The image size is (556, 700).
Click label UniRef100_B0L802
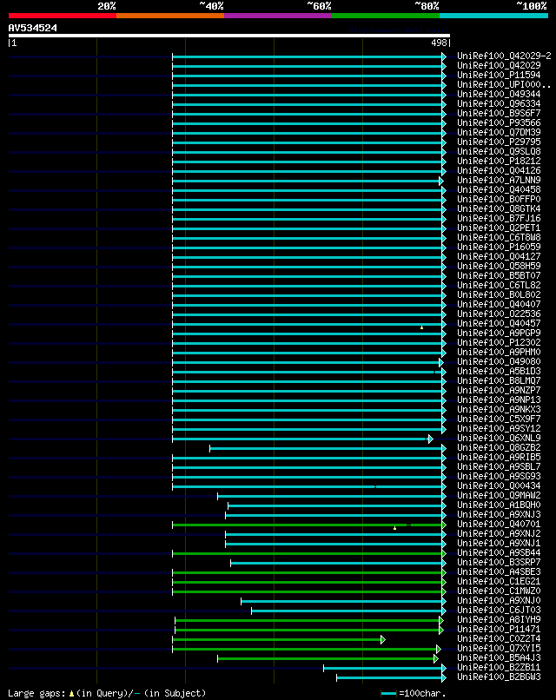[499, 294]
